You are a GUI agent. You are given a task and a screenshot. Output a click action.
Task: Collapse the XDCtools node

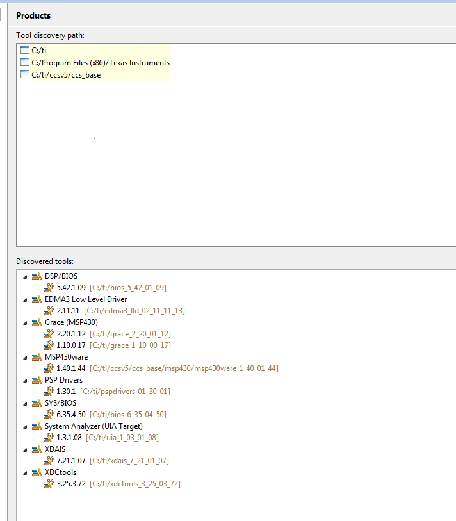[x=25, y=473]
